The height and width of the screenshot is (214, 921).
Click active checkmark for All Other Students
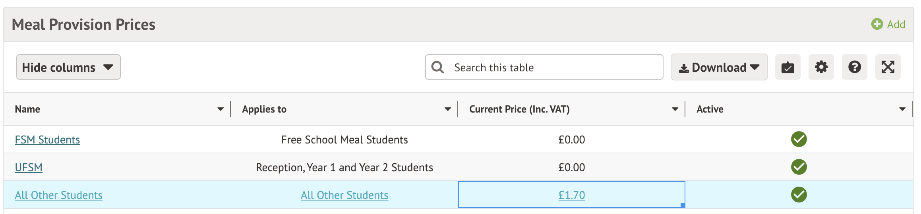coord(799,195)
